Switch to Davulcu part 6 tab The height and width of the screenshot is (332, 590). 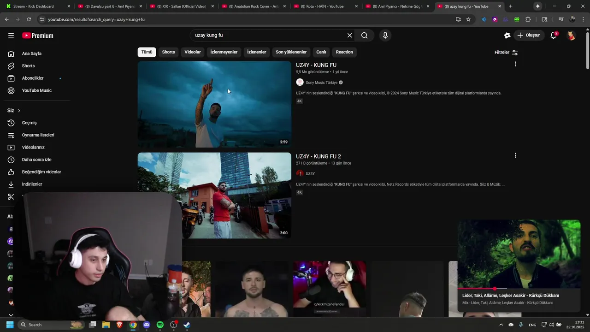[x=109, y=6]
